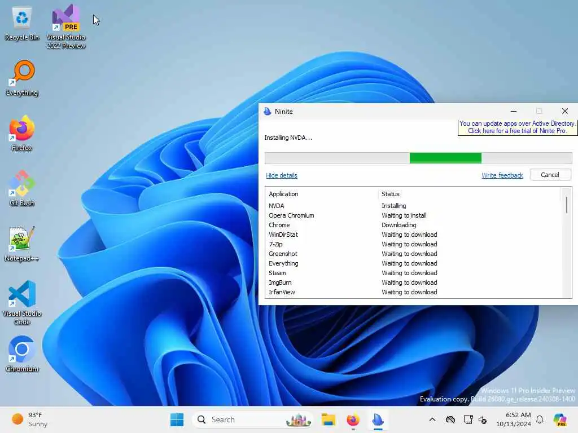The height and width of the screenshot is (433, 578).
Task: Select the WinDirStat row
Action: point(414,235)
